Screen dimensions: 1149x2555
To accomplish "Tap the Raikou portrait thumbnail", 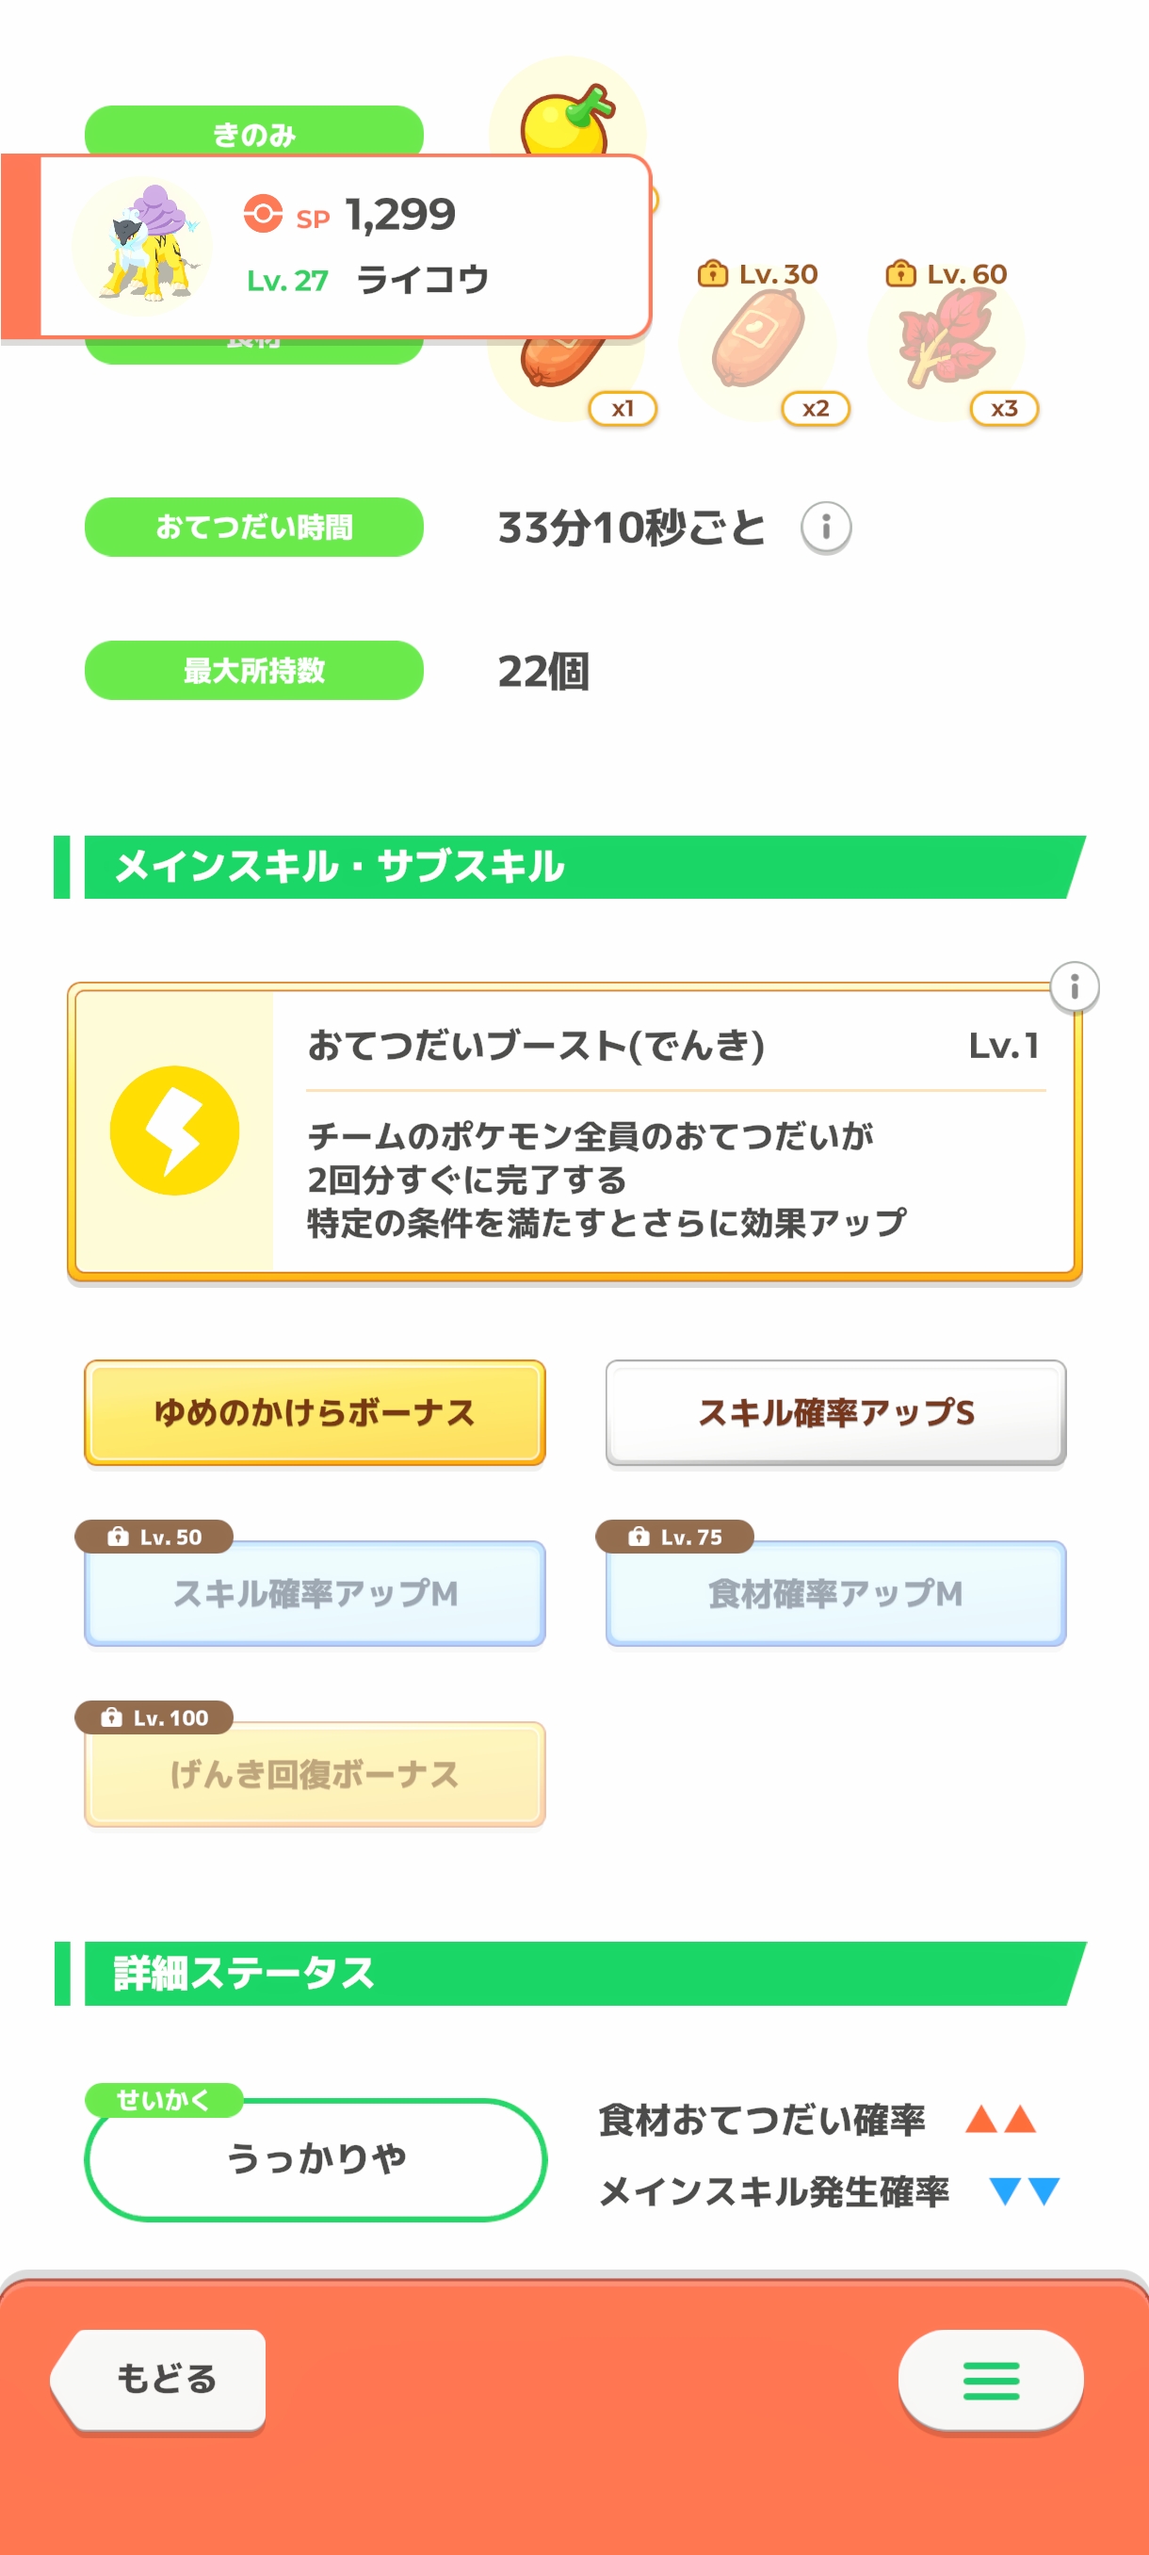I will click(x=142, y=247).
